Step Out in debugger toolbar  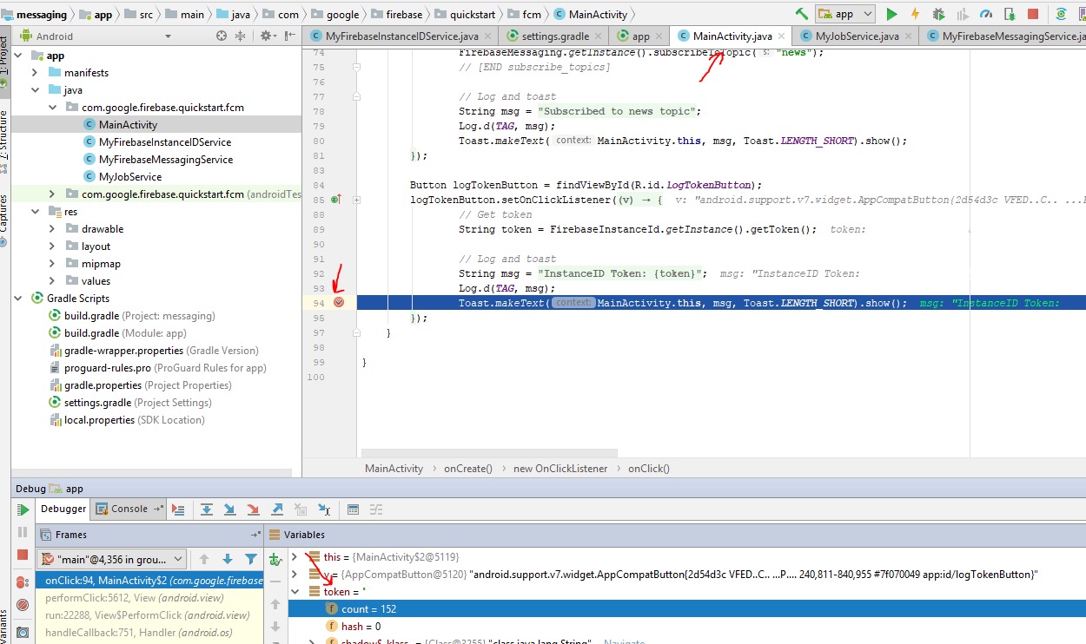[x=277, y=509]
